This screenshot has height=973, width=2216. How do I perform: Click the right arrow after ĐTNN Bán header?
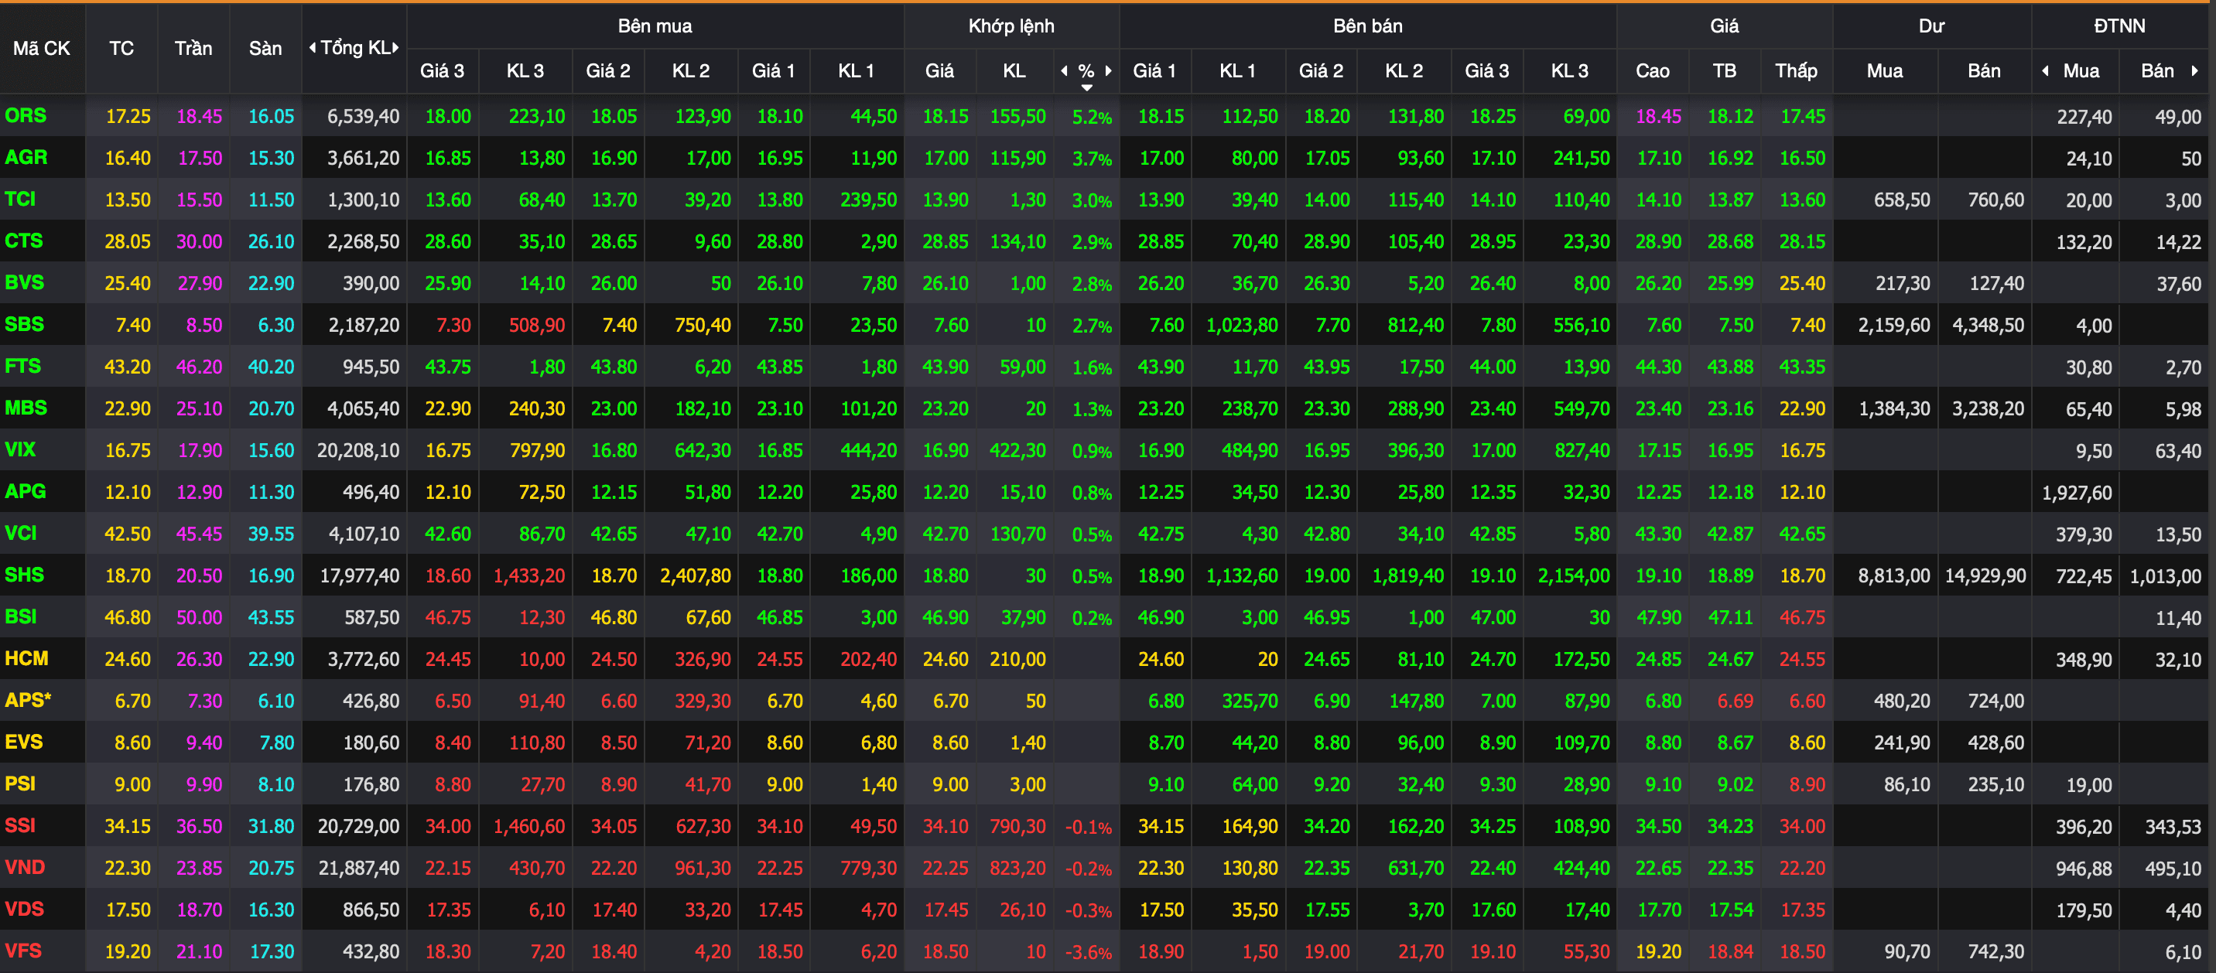pyautogui.click(x=2195, y=70)
